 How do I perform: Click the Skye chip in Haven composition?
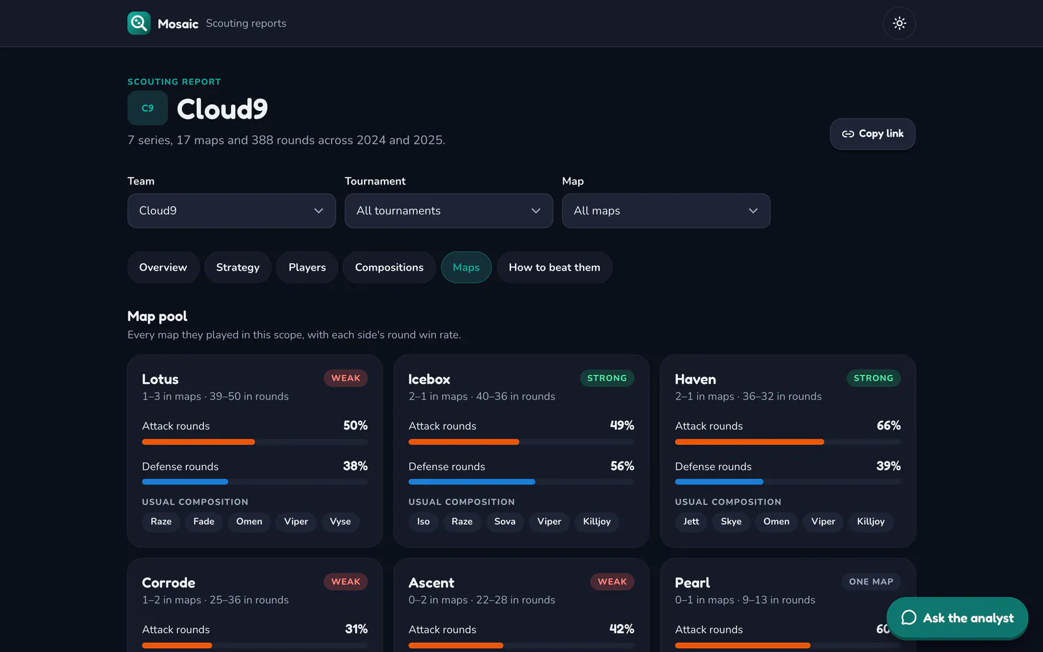tap(731, 522)
